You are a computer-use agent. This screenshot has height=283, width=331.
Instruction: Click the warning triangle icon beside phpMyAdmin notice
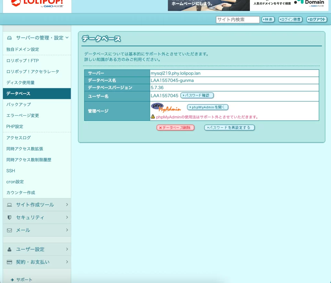153,117
